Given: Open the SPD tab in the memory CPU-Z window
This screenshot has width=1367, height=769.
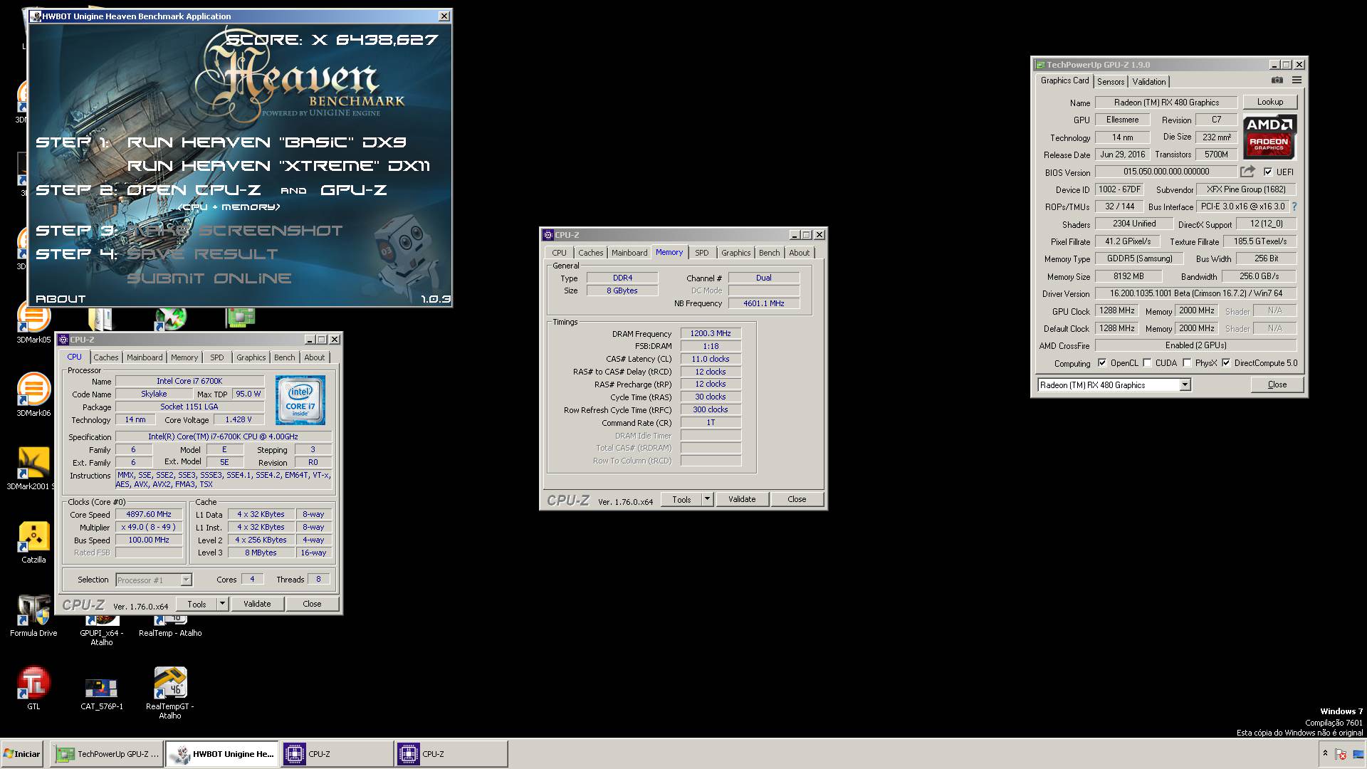Looking at the screenshot, I should pyautogui.click(x=702, y=253).
